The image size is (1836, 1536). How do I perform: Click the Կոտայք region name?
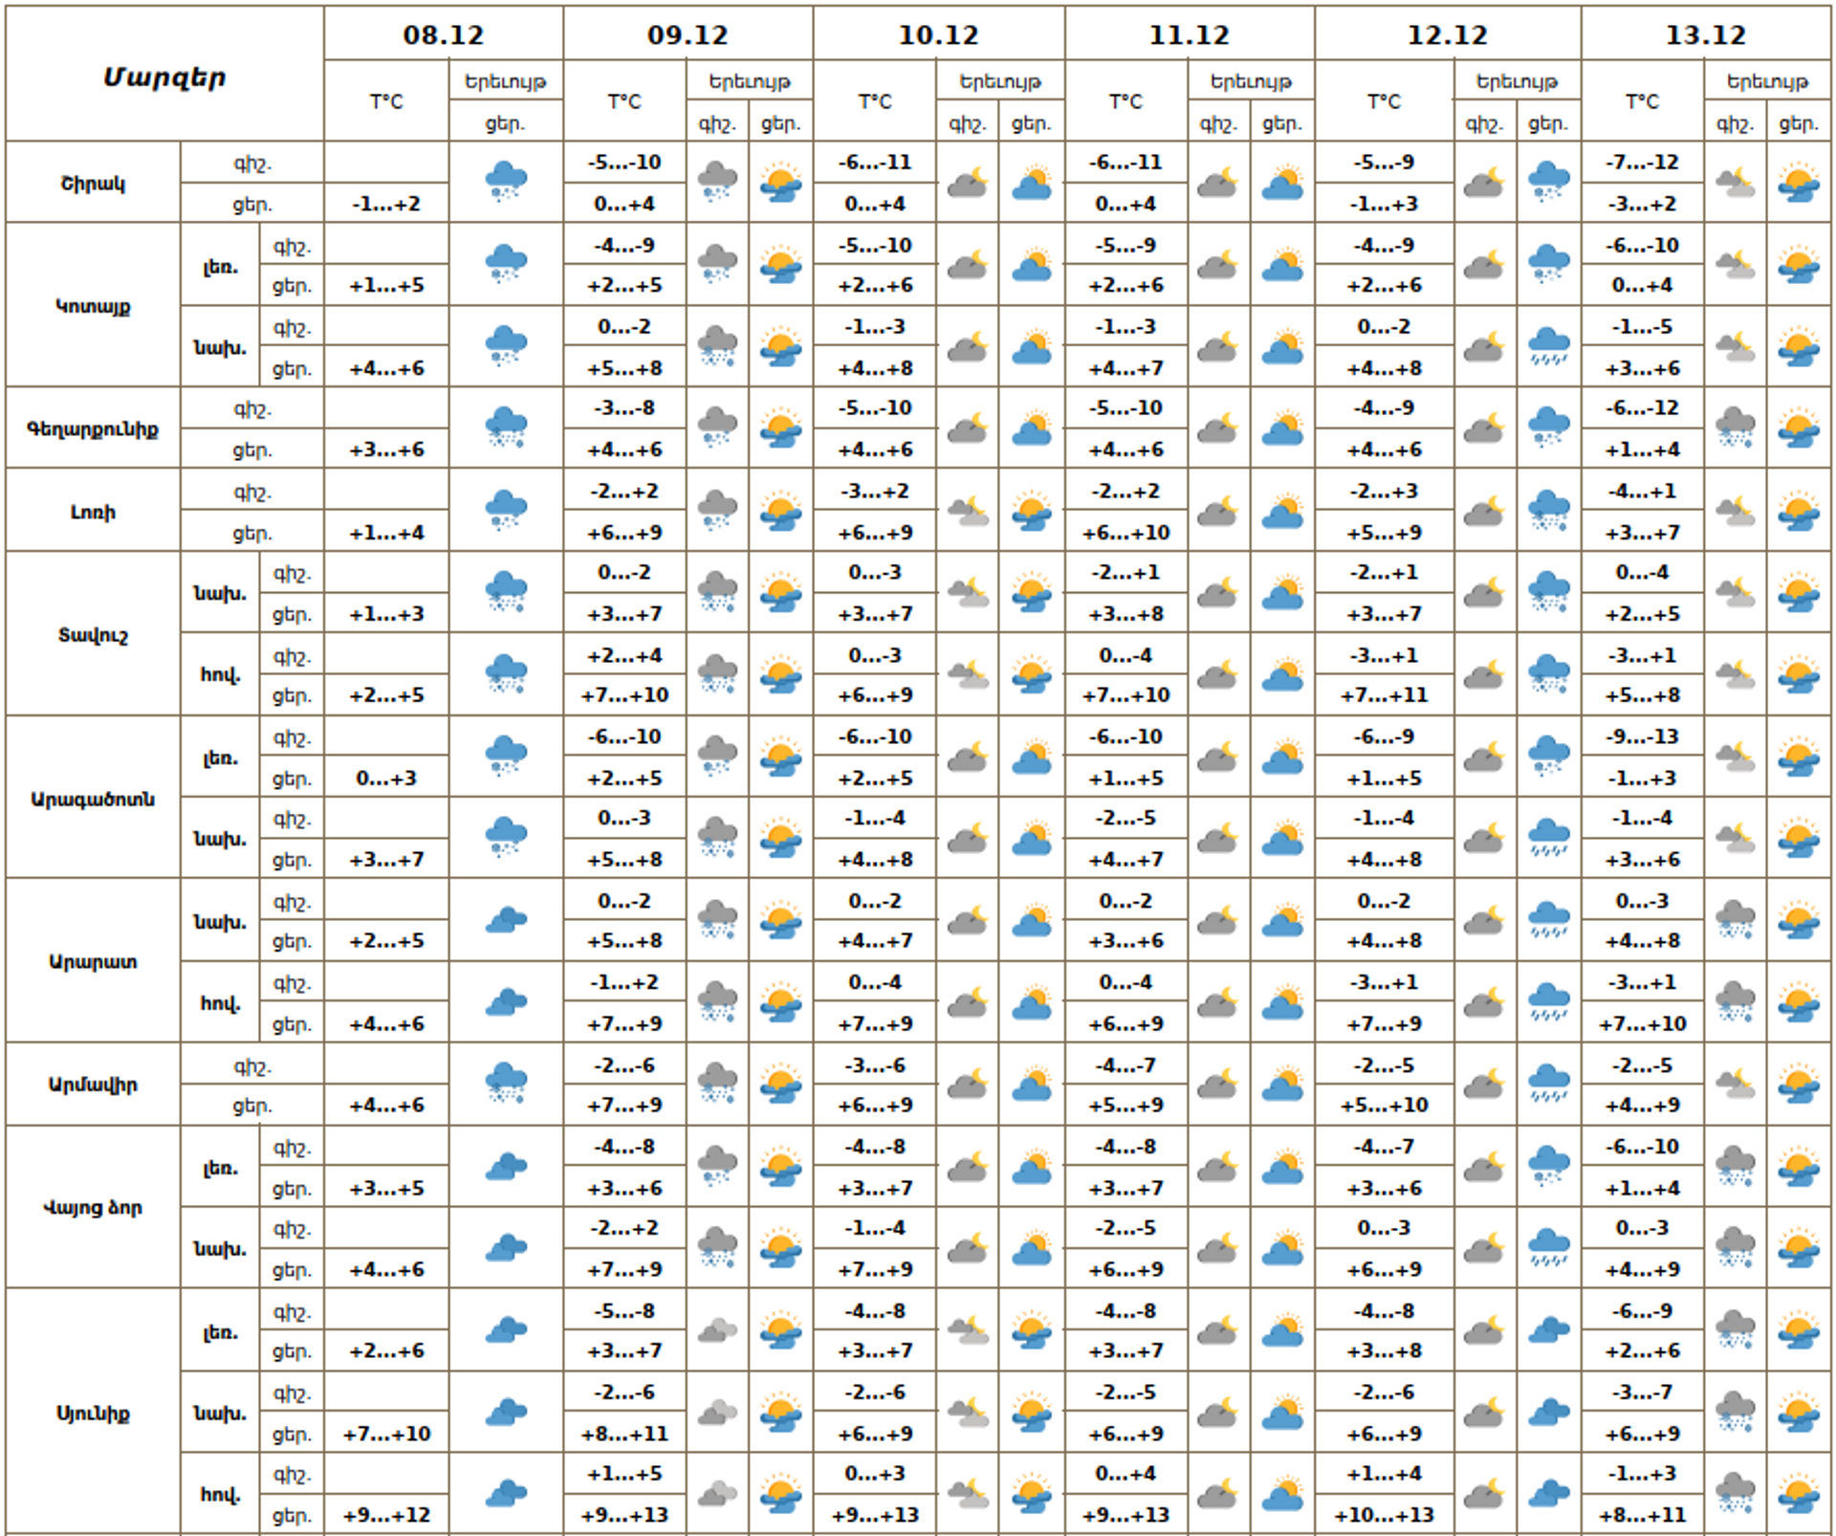tap(93, 306)
